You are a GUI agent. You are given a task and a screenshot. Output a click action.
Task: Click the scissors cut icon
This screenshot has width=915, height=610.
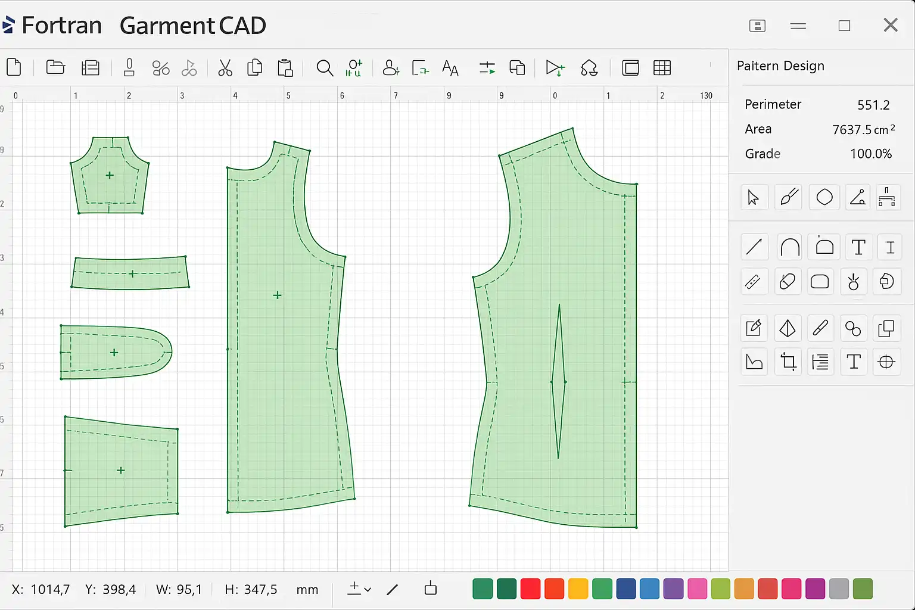pos(225,68)
